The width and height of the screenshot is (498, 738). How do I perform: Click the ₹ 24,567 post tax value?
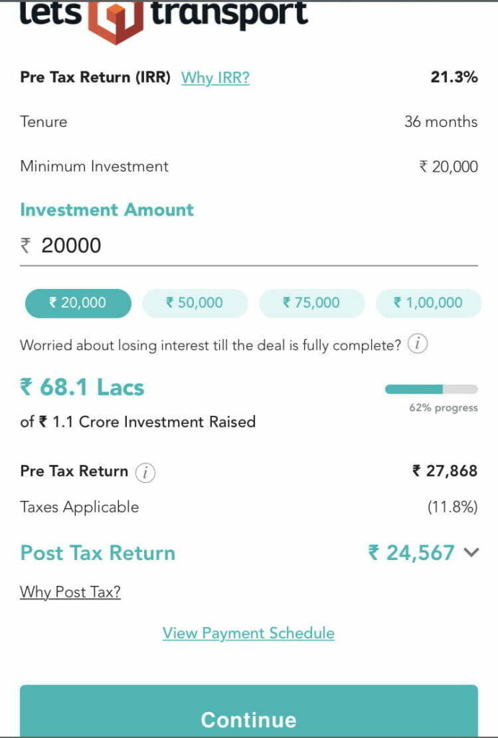pos(412,553)
